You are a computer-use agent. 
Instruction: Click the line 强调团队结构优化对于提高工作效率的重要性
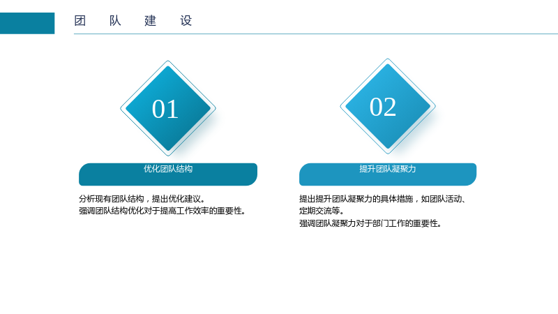click(x=163, y=211)
